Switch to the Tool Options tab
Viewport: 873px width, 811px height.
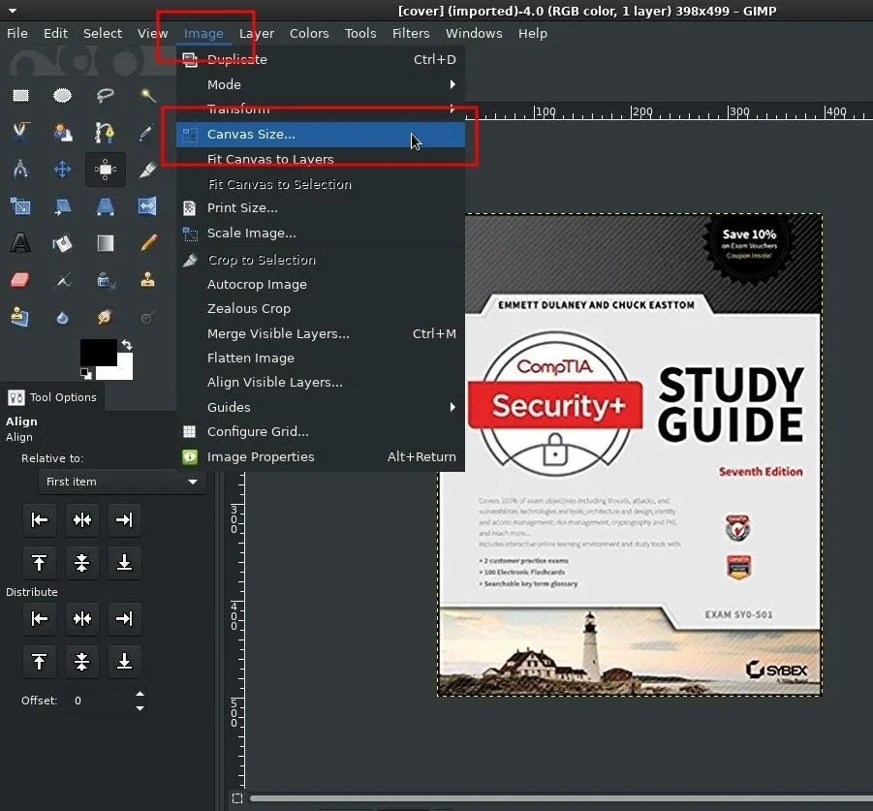52,397
